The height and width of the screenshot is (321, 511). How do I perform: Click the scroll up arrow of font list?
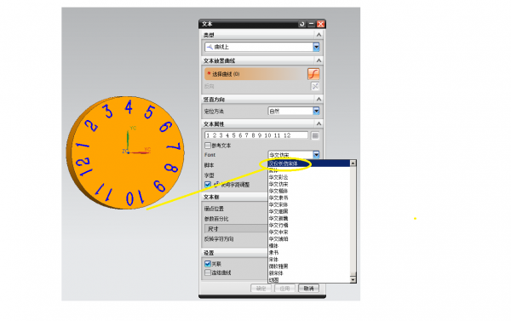pos(353,163)
